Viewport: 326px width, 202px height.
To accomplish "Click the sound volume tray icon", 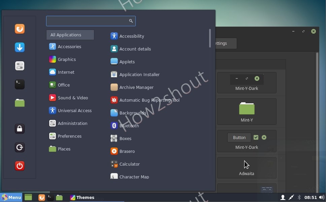I will click(322, 197).
